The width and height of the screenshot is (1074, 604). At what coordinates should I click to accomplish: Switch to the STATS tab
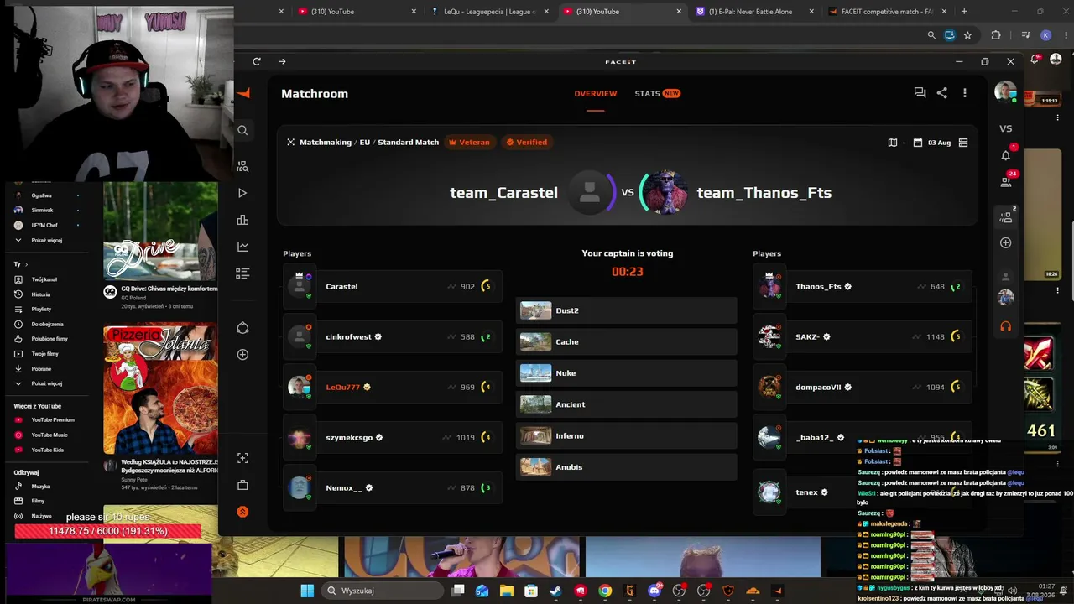point(657,93)
